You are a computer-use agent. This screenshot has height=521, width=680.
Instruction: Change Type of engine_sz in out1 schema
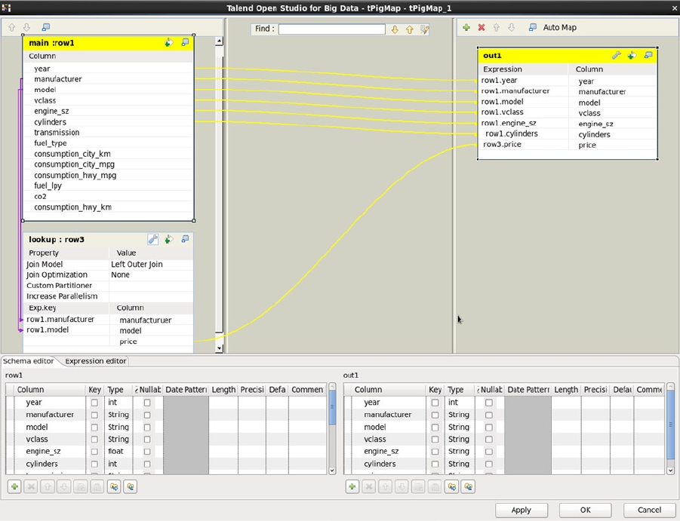[x=458, y=452]
